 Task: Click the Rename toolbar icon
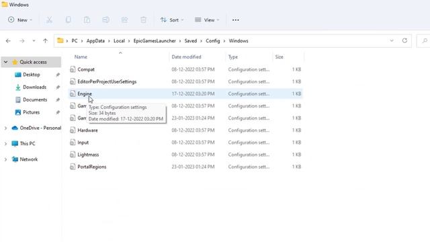coord(106,20)
